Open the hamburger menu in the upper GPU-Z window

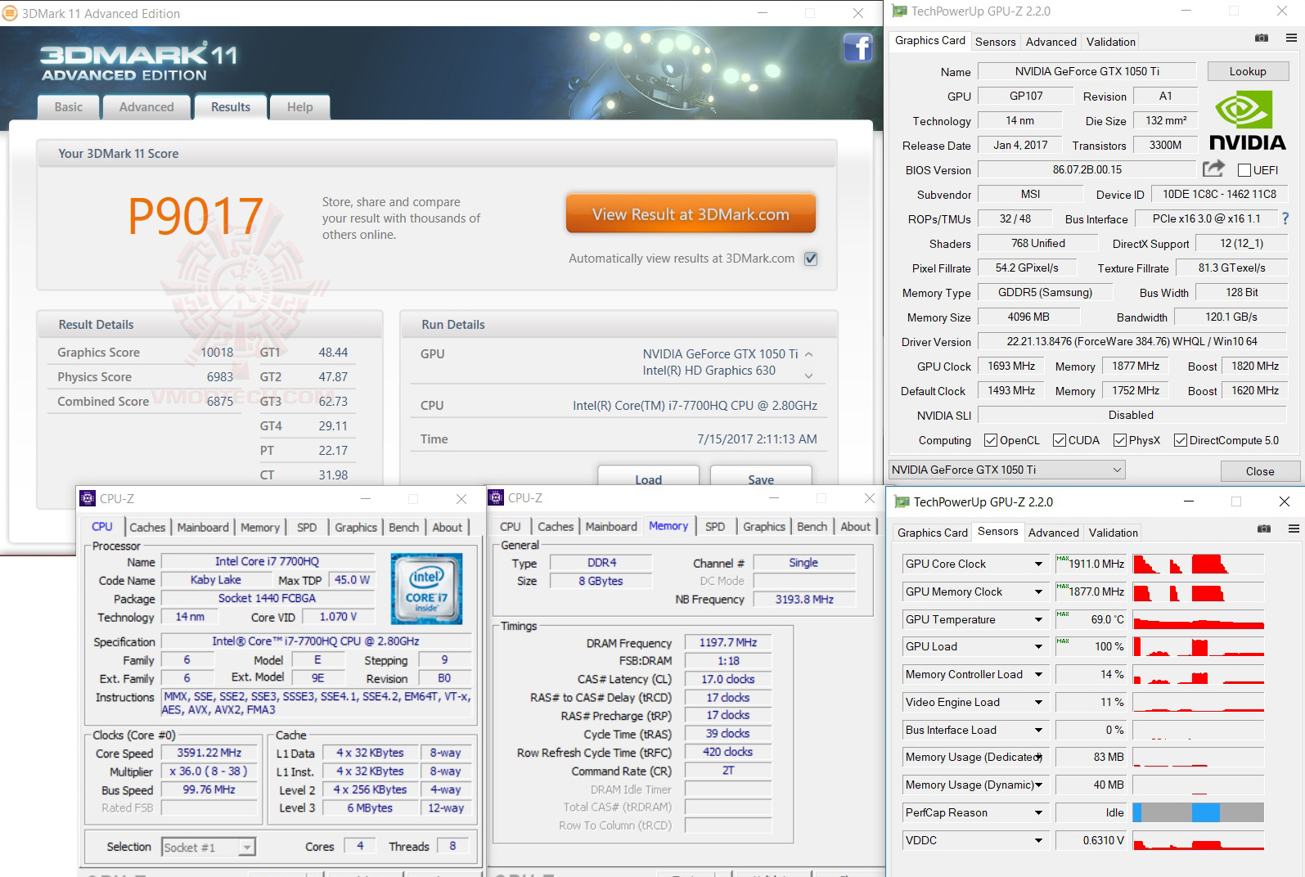1291,38
